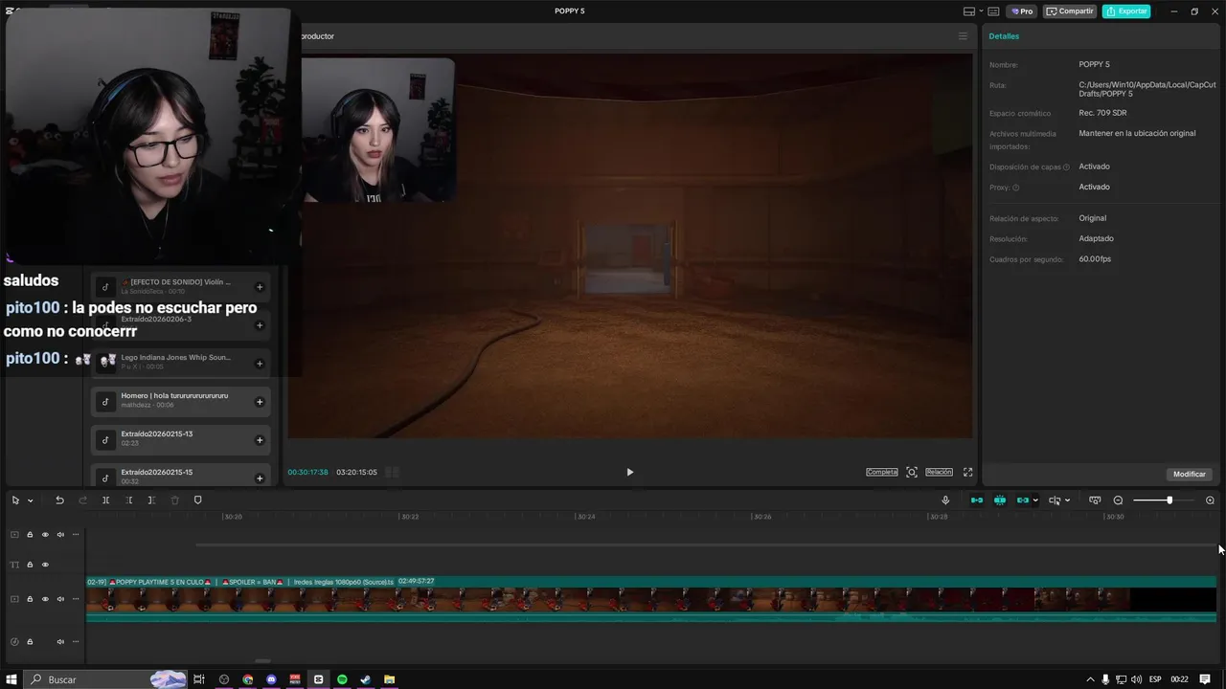Click the 30:24 mark on timeline ruler

[x=585, y=517]
